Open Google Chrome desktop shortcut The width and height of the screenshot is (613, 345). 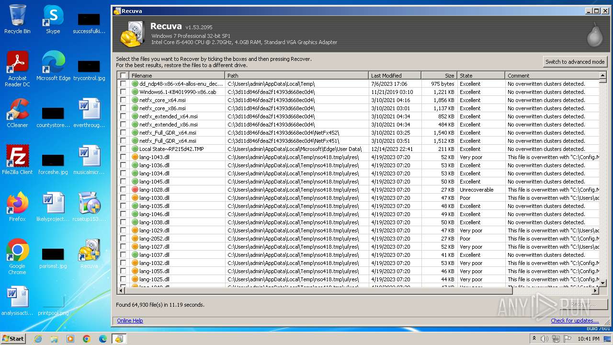click(17, 256)
